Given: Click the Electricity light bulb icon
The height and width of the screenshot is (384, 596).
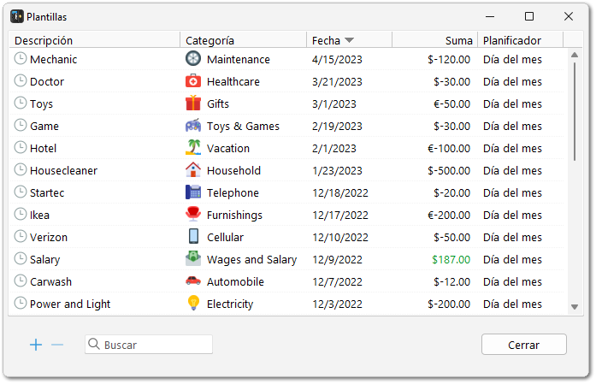Looking at the screenshot, I should (193, 303).
